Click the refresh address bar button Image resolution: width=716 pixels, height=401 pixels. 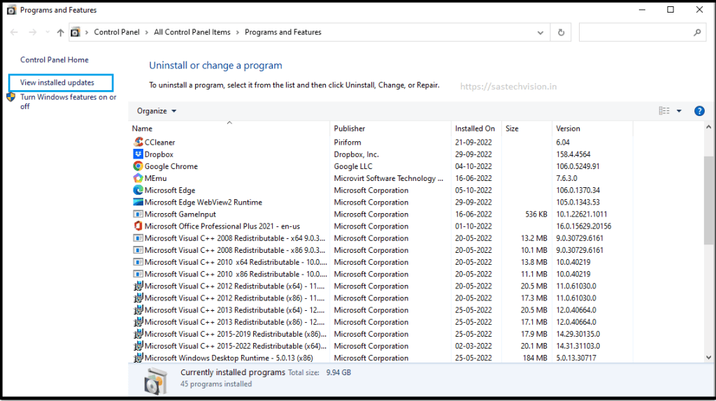point(561,32)
